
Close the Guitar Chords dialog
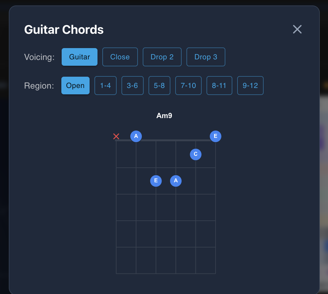(x=297, y=29)
